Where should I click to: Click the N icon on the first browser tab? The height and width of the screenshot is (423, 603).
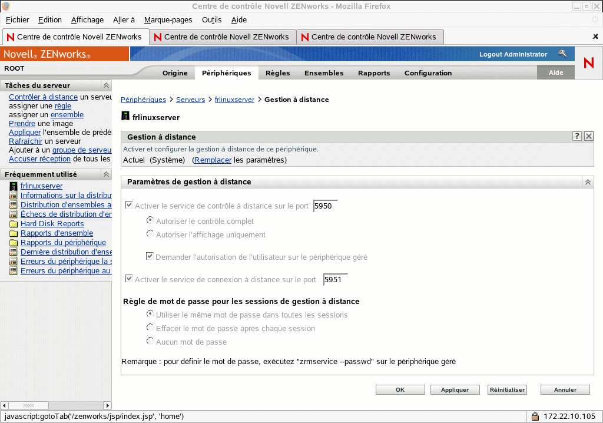coord(11,37)
